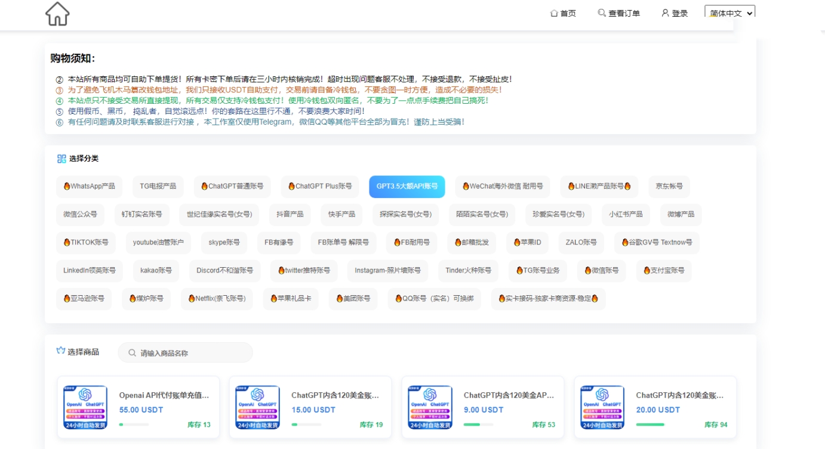Pick the 美团账号 category
Screen dimensions: 825x449
pyautogui.click(x=353, y=299)
